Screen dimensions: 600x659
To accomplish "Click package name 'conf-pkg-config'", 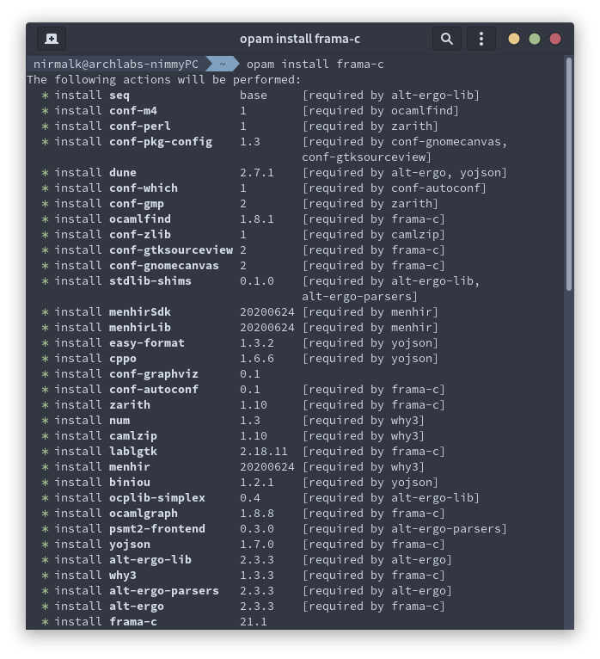I will (161, 142).
